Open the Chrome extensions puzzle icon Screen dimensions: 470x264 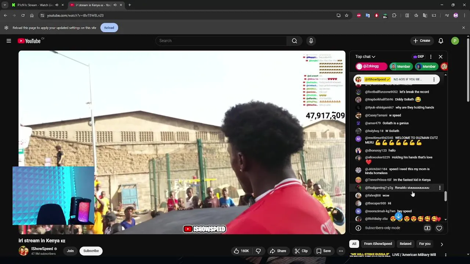coord(394,15)
